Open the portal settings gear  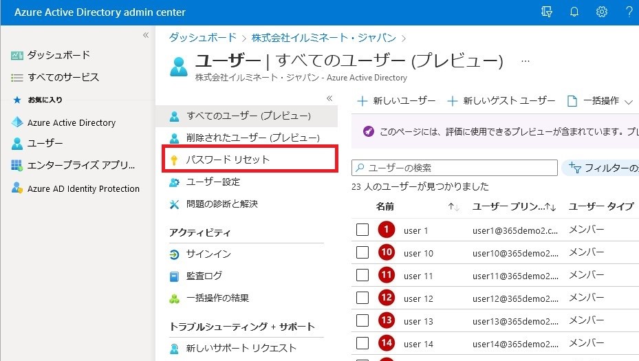601,12
